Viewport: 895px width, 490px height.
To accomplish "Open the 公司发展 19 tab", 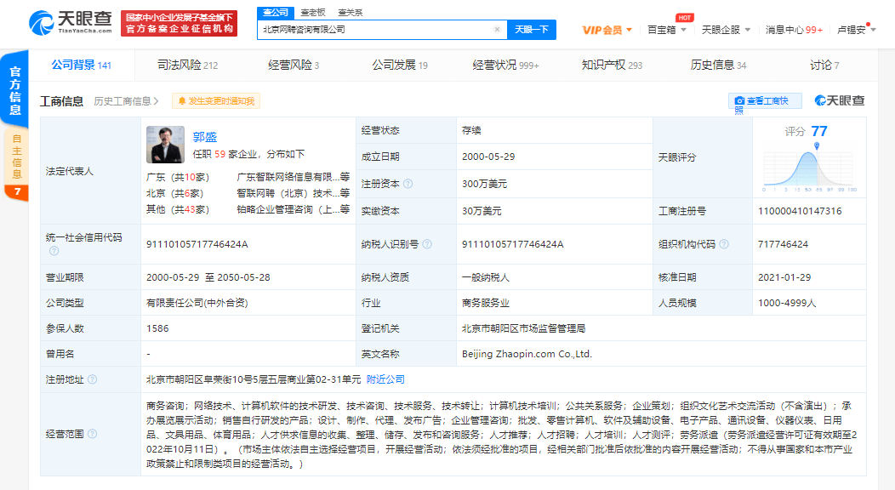I will 400,65.
